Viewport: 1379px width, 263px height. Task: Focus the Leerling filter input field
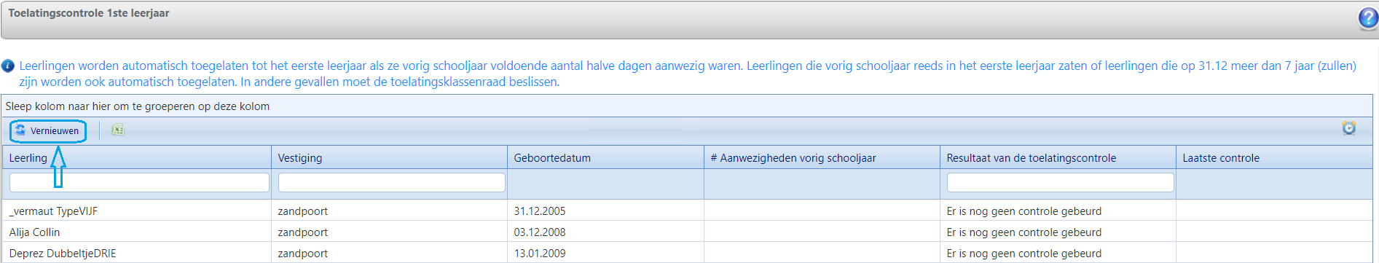click(x=139, y=182)
